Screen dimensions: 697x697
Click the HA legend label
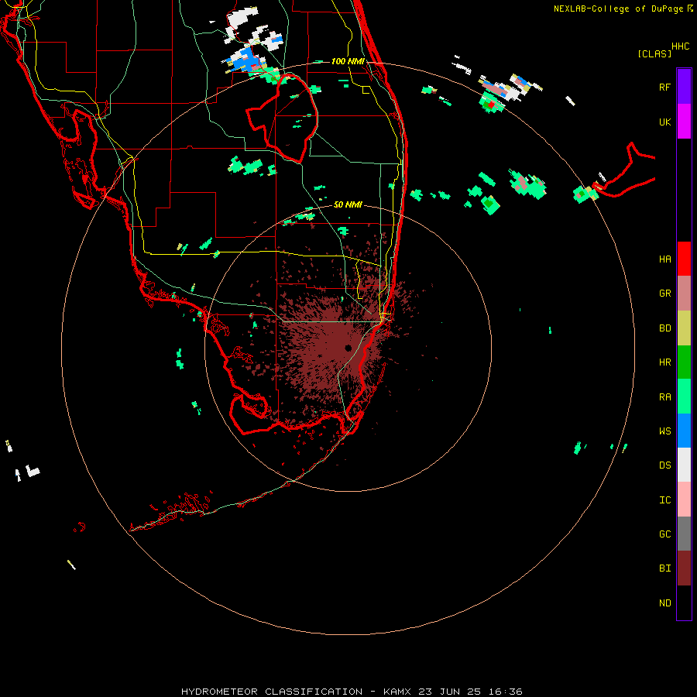click(x=664, y=259)
